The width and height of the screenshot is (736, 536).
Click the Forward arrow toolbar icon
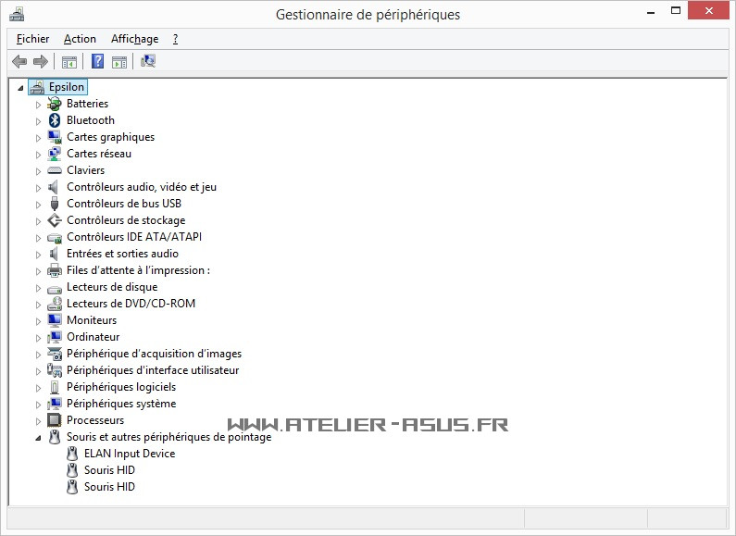(40, 62)
